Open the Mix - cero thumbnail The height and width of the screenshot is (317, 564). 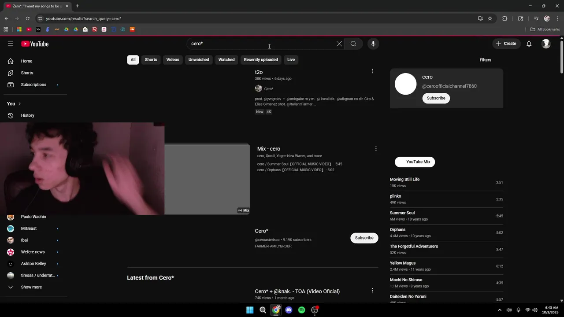[207, 179]
